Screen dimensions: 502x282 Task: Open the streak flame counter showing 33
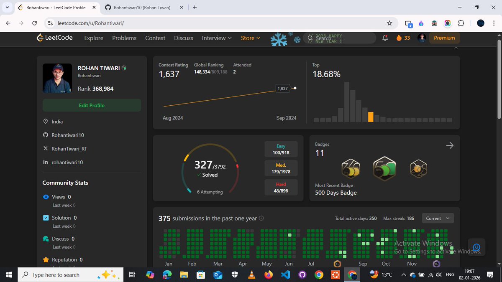(x=403, y=38)
